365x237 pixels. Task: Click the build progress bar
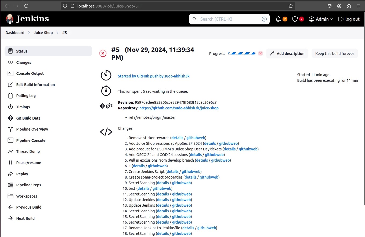(x=242, y=53)
